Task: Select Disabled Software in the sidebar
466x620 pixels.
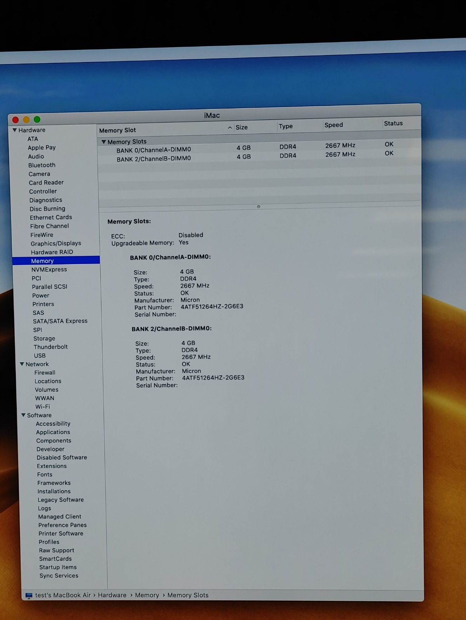Action: (x=62, y=458)
